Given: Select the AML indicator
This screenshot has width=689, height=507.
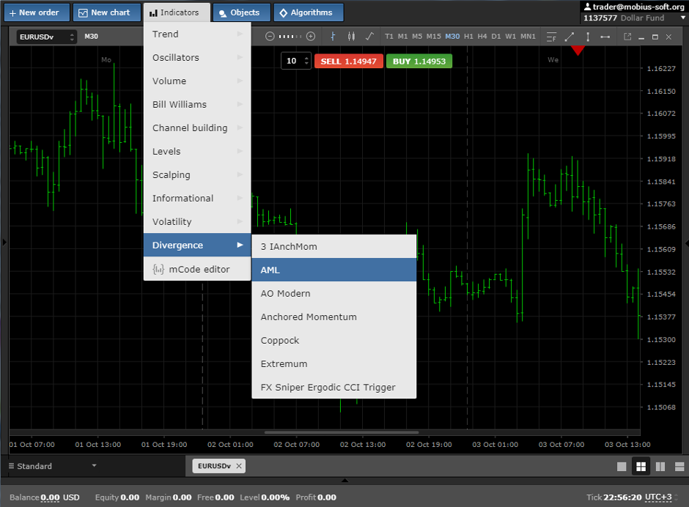Looking at the screenshot, I should pos(334,270).
